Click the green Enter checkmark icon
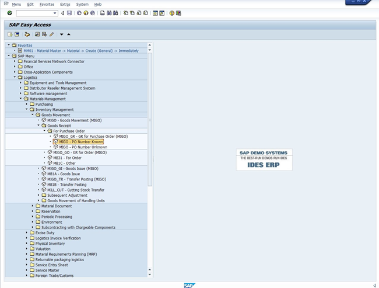379x288 pixels. tap(10, 13)
